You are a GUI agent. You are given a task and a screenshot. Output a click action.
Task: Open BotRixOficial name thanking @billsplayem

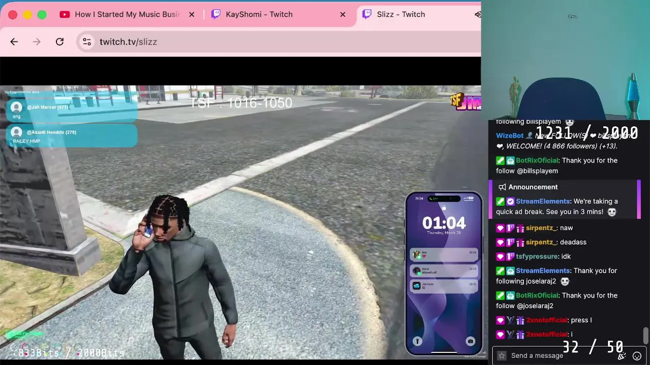(537, 160)
